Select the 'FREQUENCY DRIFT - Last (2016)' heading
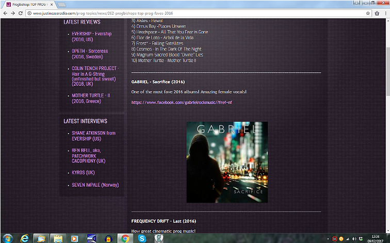 point(164,221)
